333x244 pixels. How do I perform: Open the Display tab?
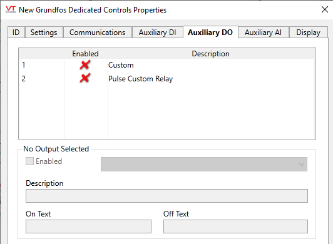(309, 33)
